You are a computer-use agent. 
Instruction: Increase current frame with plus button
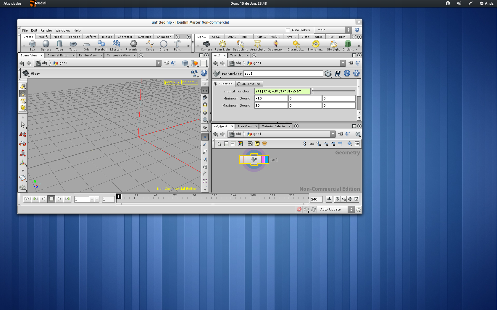[97, 199]
